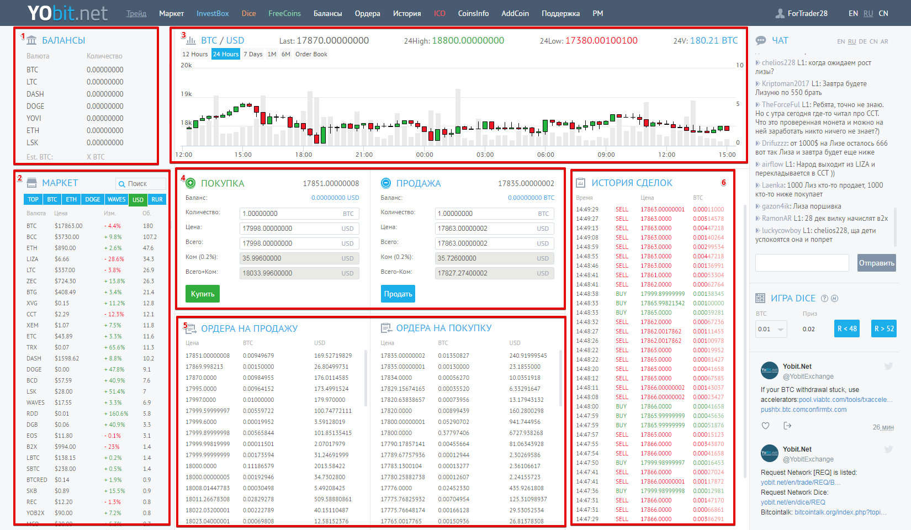
Task: Select the USD market tab
Action: (x=138, y=199)
